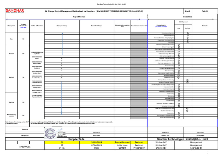
Task: Select Reqd circle for Different spec / grade
Action: [x=179, y=47]
